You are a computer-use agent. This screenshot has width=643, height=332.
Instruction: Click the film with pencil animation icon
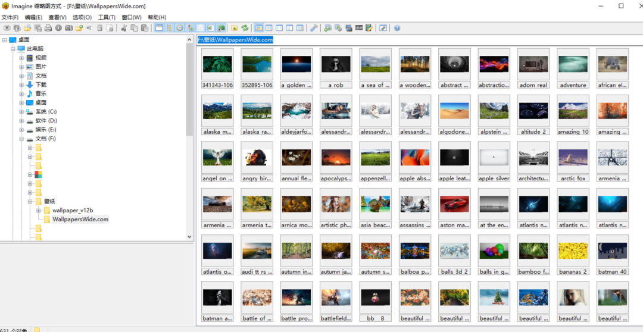[x=369, y=28]
